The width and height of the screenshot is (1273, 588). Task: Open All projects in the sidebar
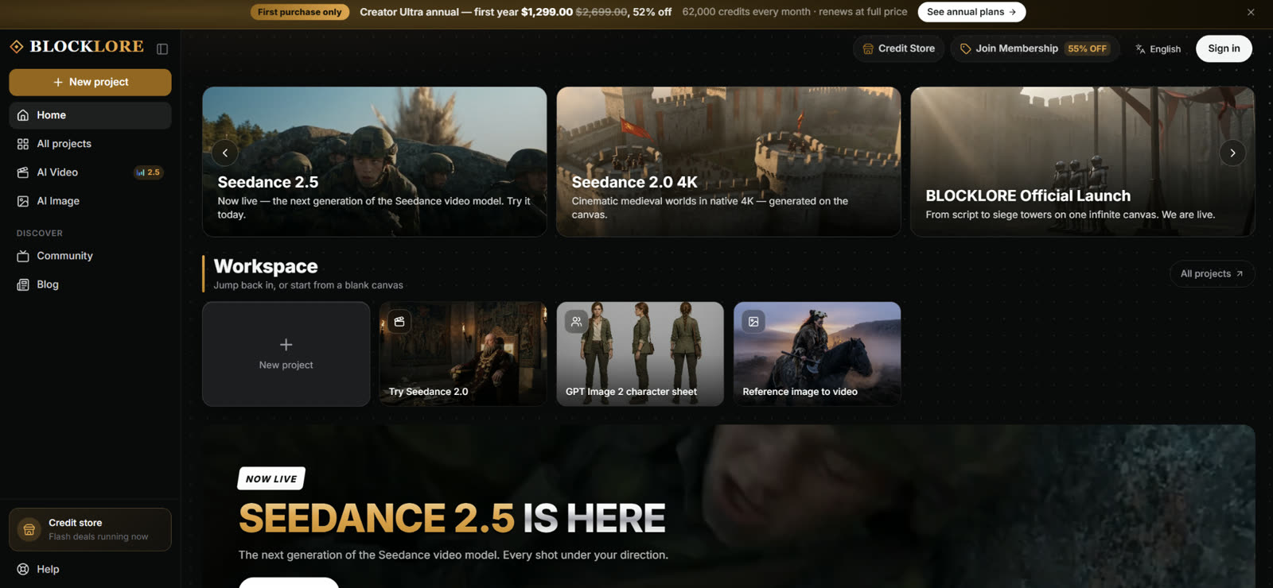pyautogui.click(x=90, y=144)
